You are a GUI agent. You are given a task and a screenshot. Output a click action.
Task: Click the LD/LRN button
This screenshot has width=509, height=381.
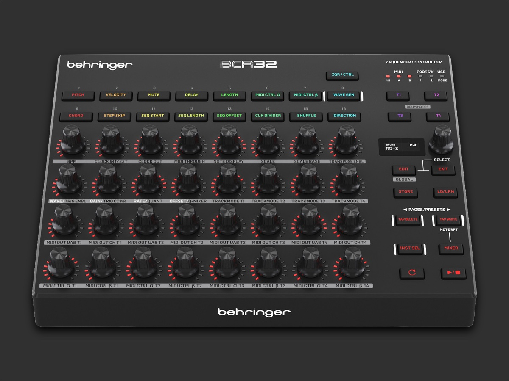pos(445,192)
